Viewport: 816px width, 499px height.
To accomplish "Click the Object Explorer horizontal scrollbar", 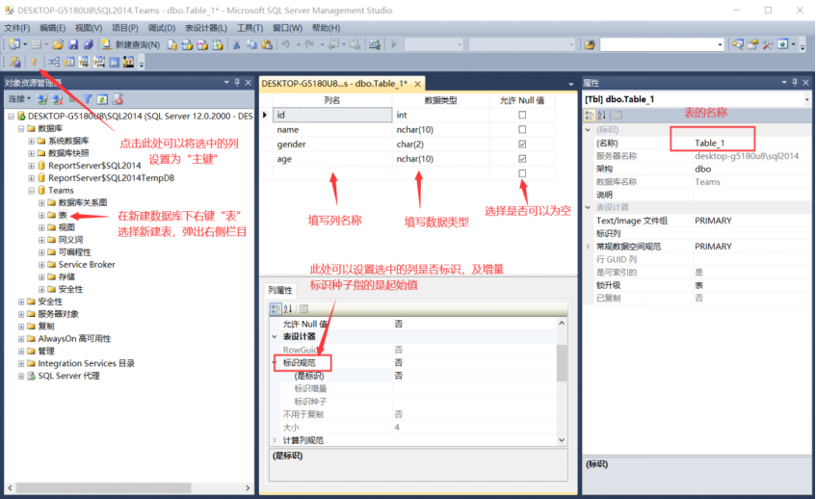I will pos(102,488).
